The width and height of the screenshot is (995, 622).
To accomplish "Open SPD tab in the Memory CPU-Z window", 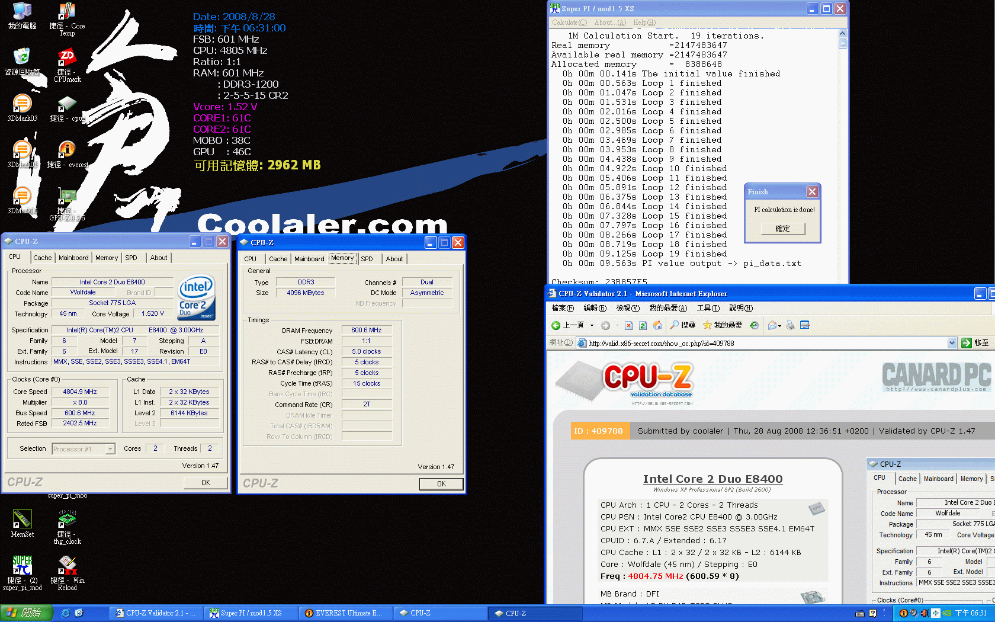I will [367, 259].
